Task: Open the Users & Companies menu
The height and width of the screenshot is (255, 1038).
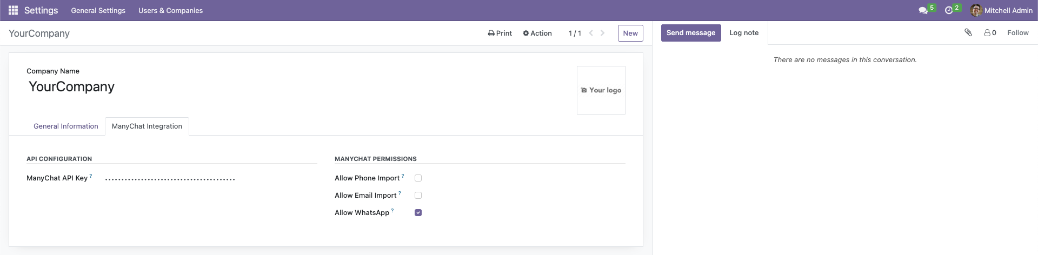Action: [171, 10]
